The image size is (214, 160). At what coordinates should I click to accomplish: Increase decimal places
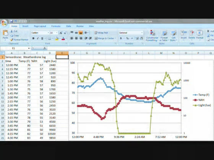137,38
